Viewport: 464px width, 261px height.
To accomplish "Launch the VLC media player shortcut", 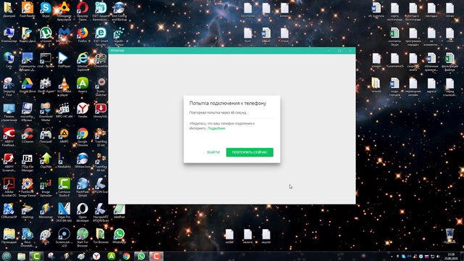I will point(64,87).
